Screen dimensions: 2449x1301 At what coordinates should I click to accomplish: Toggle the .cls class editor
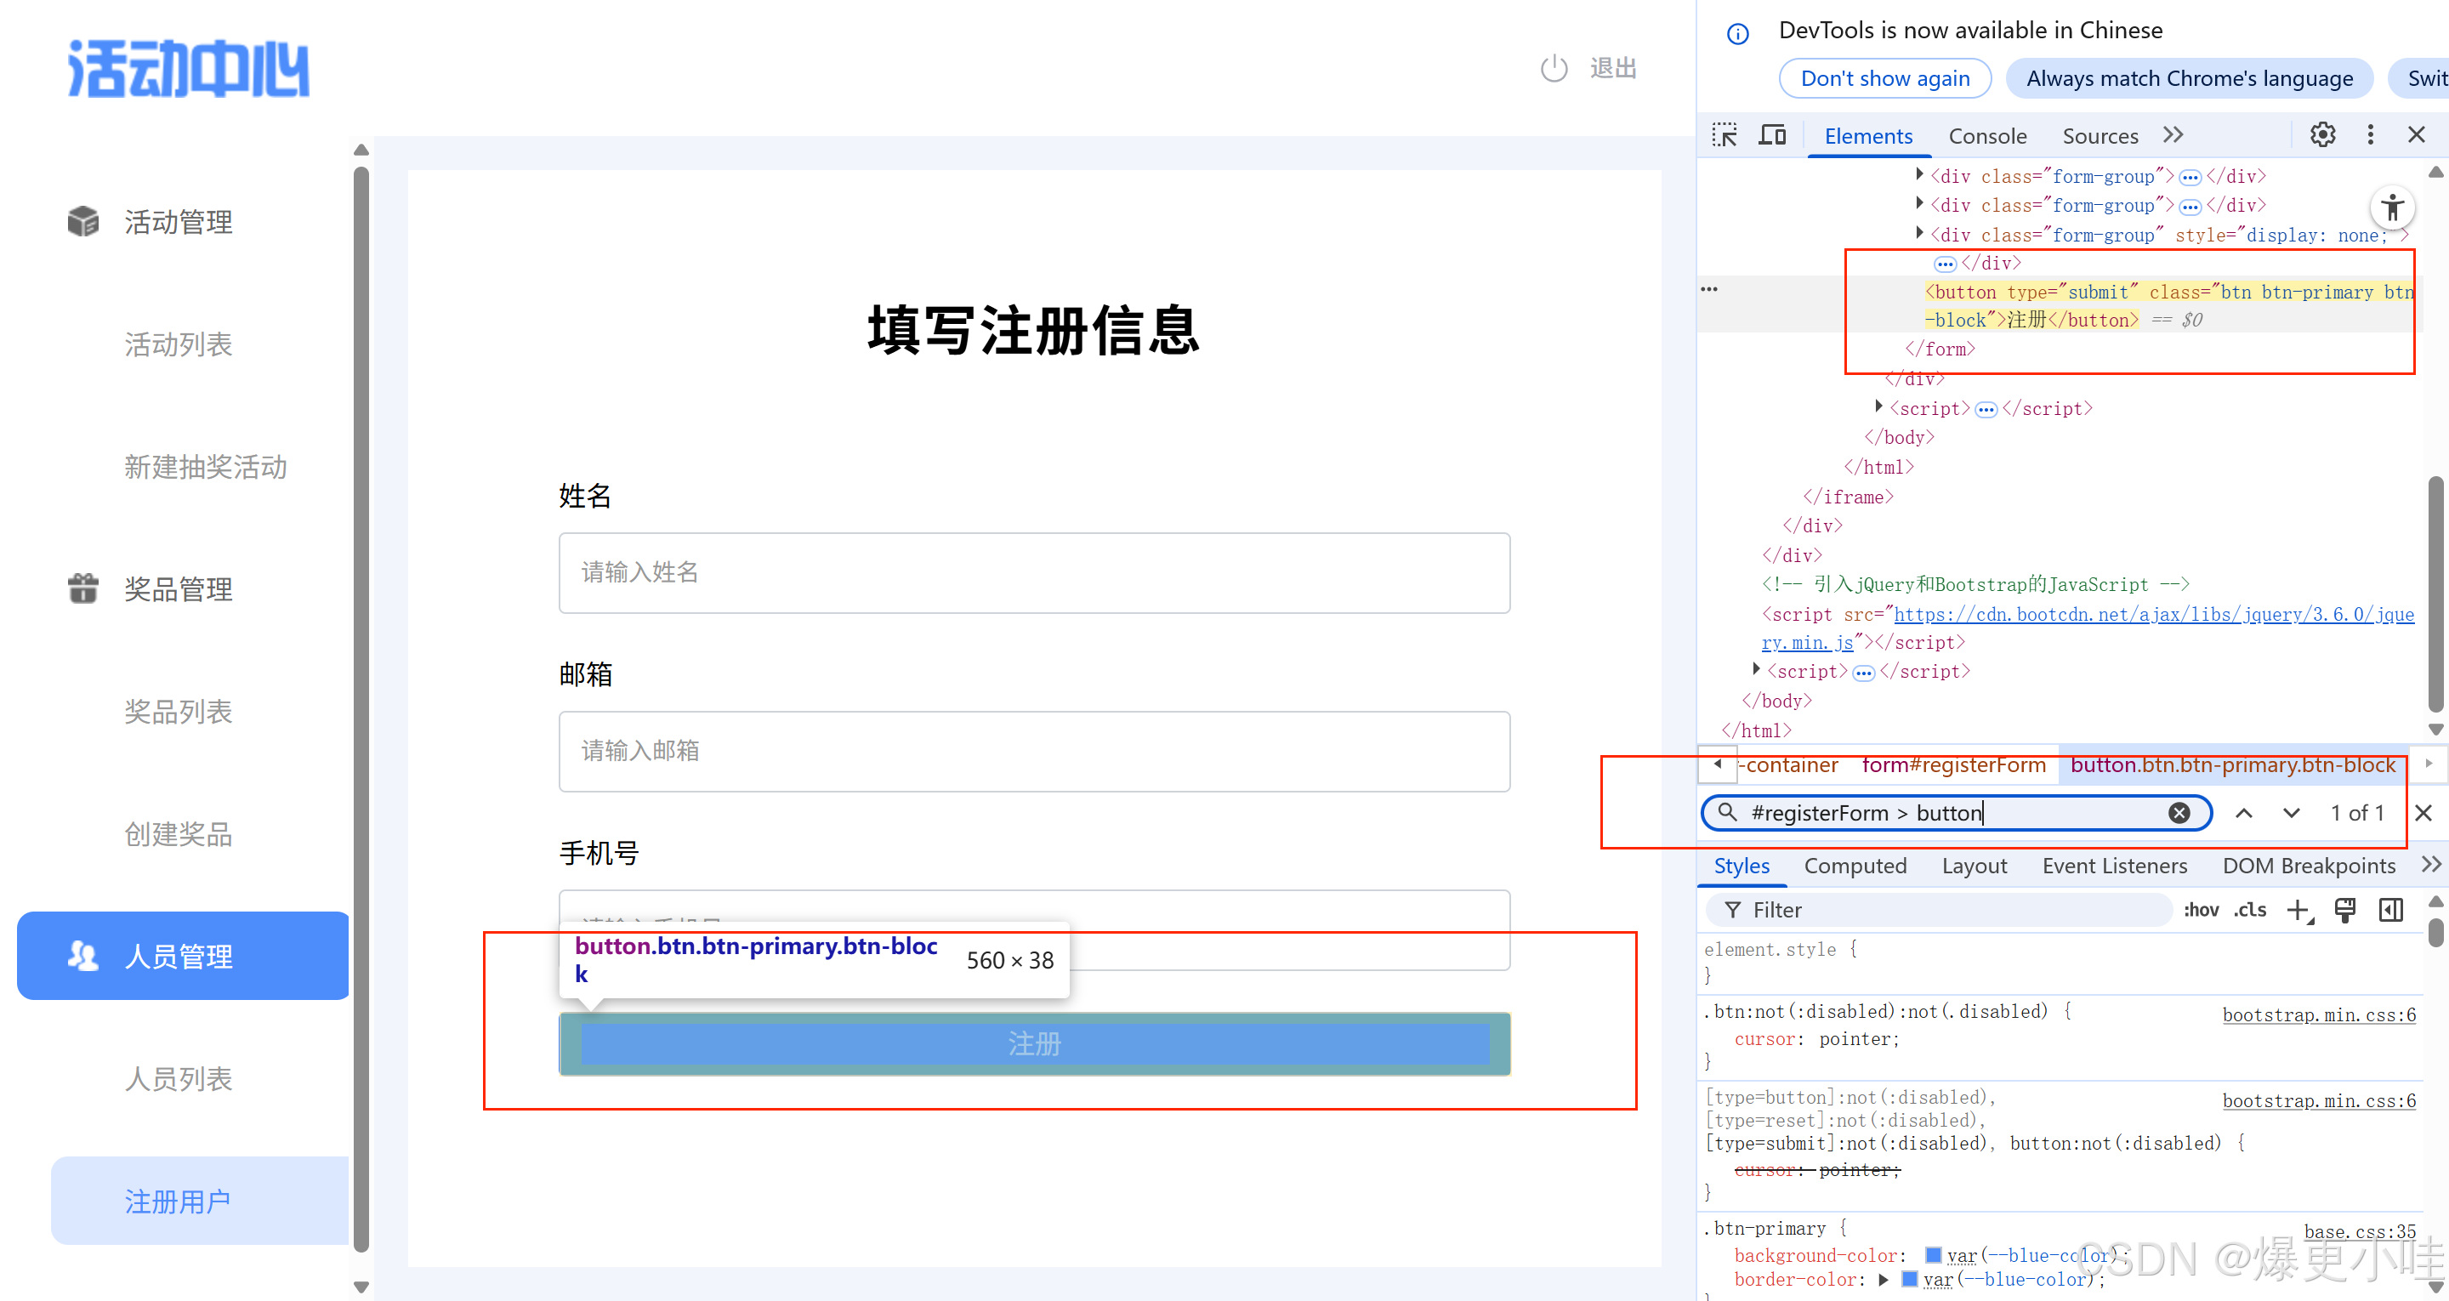[2249, 910]
